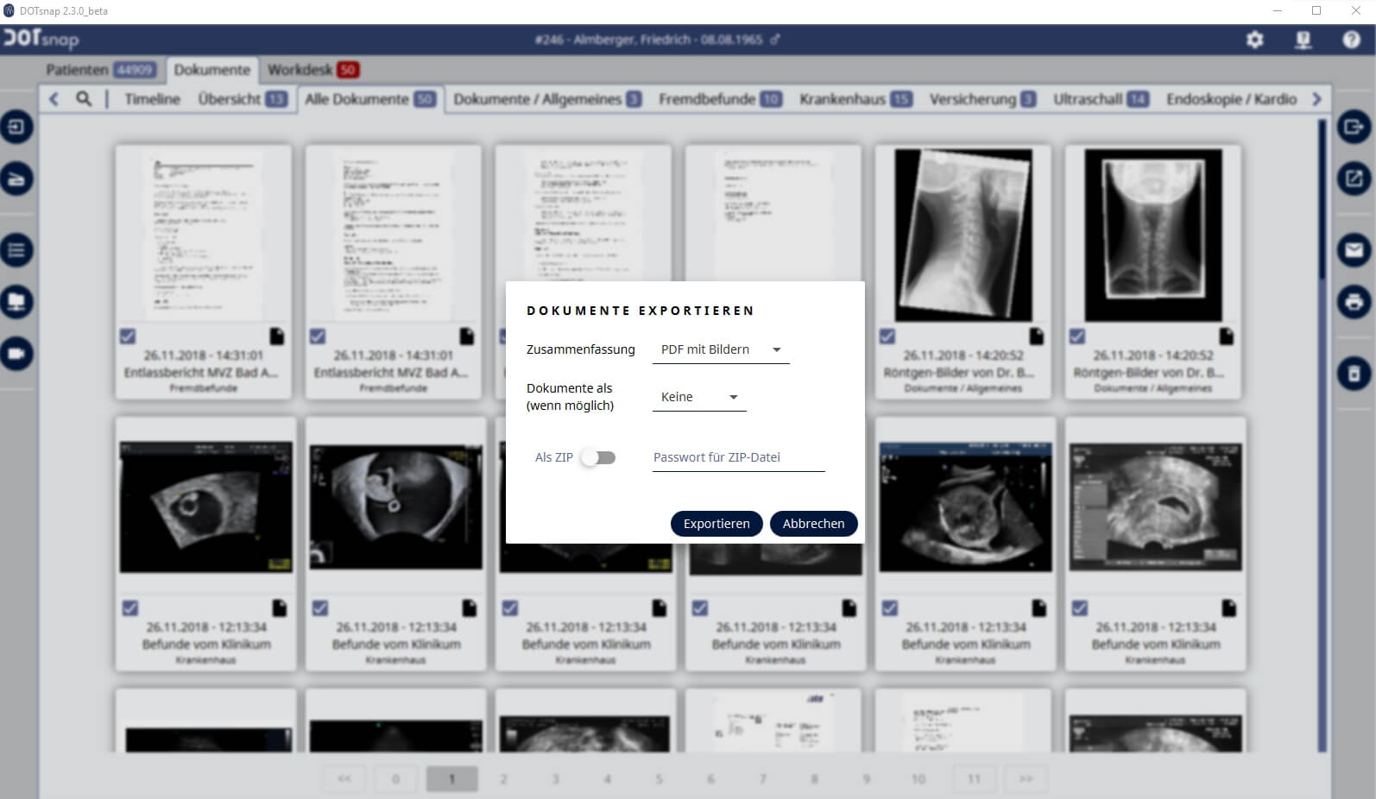Open the Fremdbefunde tab

click(x=719, y=99)
